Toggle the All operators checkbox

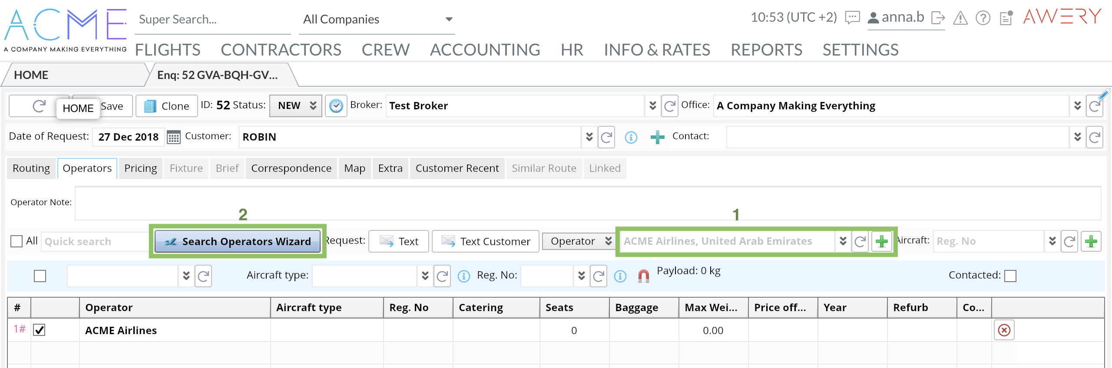pyautogui.click(x=17, y=241)
